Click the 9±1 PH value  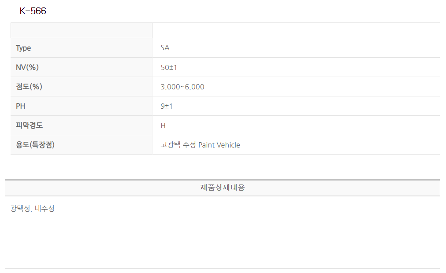pos(167,106)
